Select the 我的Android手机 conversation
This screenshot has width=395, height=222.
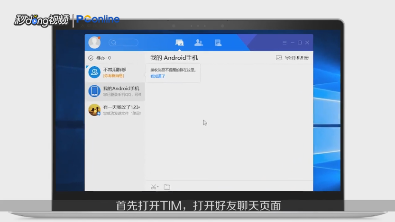point(115,91)
